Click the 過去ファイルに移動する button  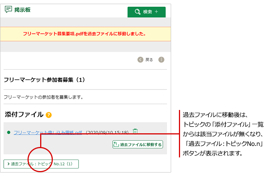tap(137, 144)
